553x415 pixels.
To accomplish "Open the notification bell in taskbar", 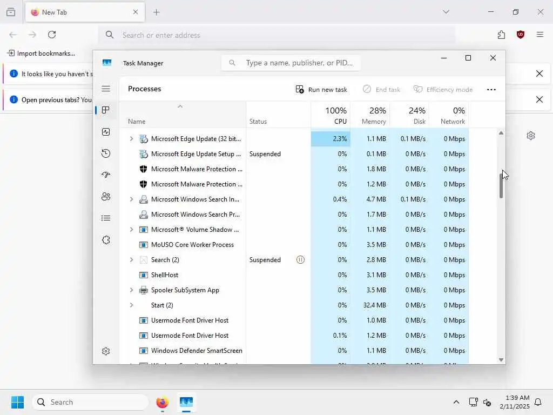I will [538, 402].
